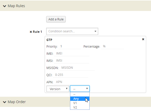Image resolution: width=151 pixels, height=111 pixels.
Task: Open the Condition search dropdown arrow
Action: [95, 31]
